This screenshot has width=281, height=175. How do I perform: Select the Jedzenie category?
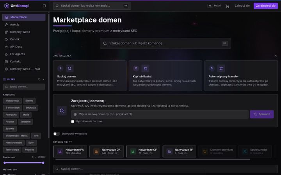(25, 122)
